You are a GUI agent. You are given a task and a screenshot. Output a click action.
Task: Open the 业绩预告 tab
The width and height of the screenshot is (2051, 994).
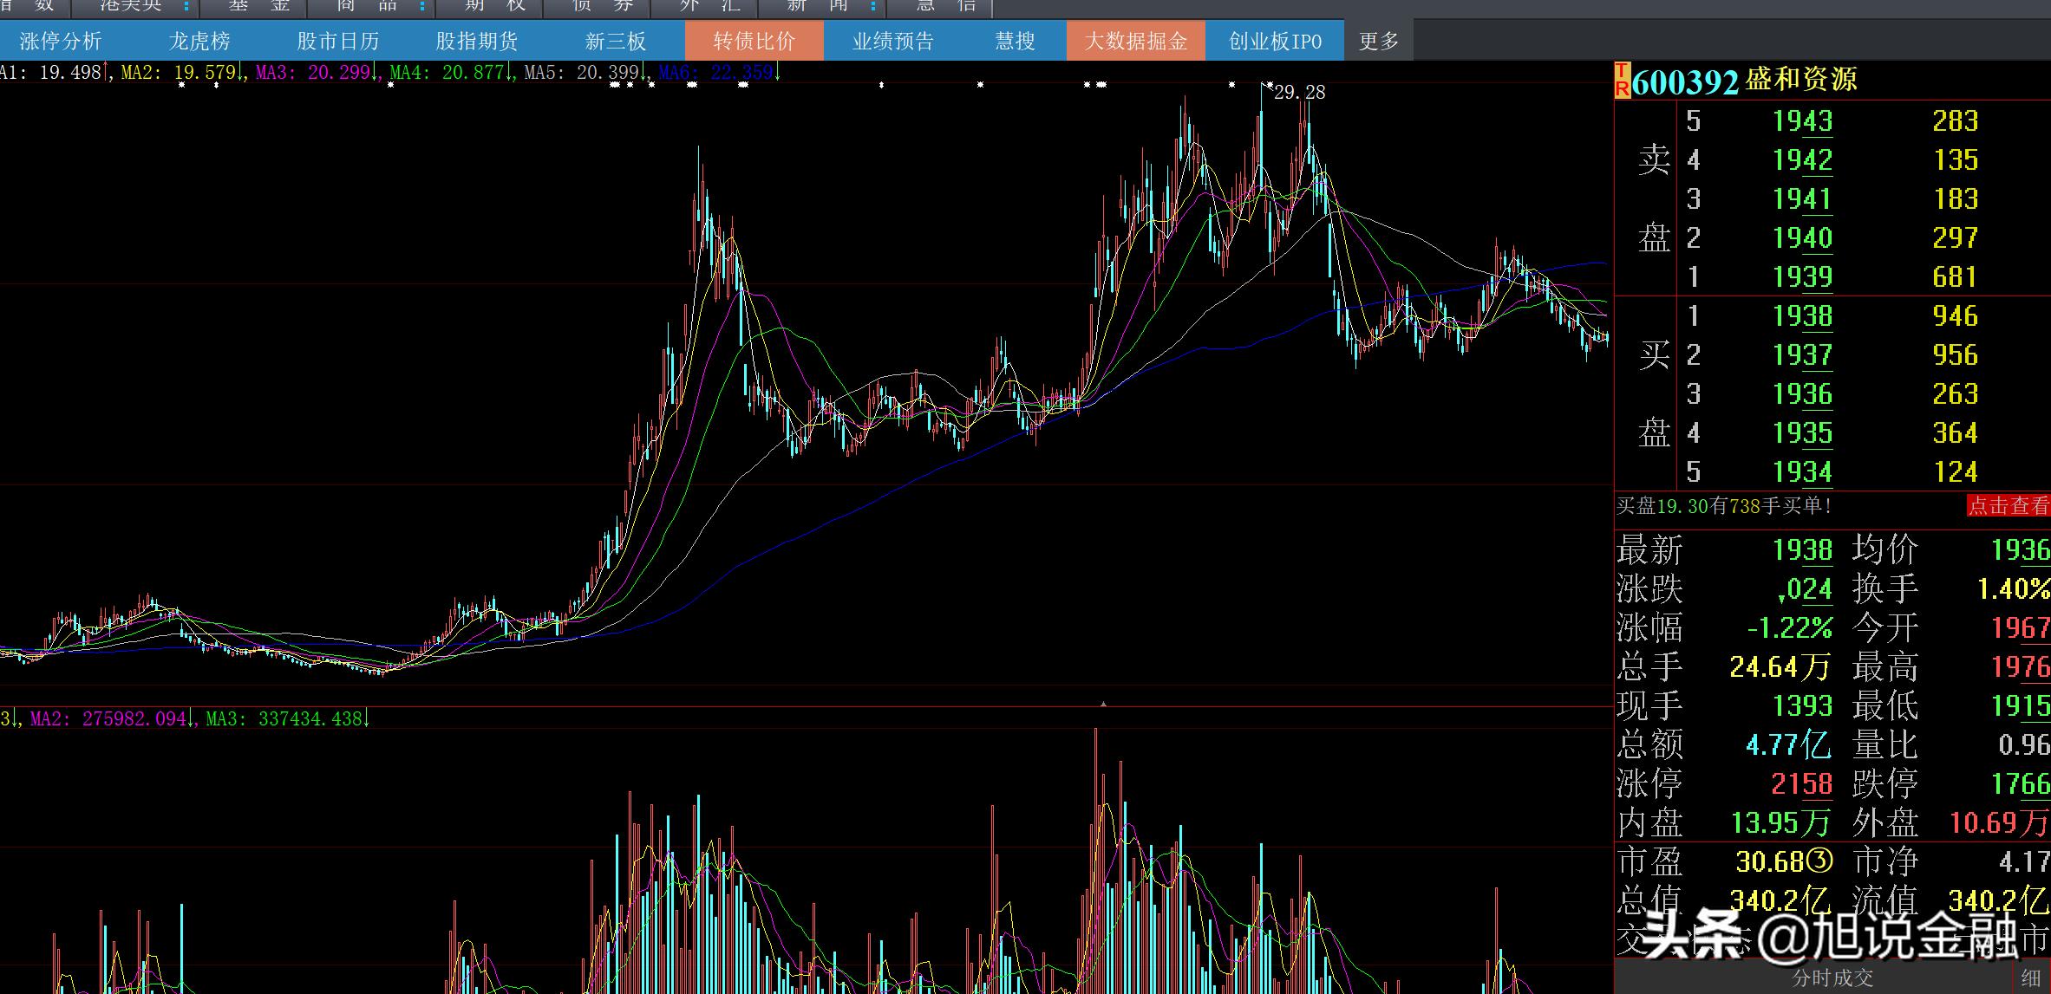click(892, 41)
